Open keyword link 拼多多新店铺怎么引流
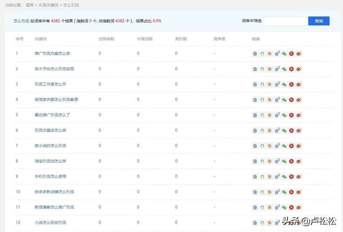The image size is (343, 232). [x=54, y=192]
